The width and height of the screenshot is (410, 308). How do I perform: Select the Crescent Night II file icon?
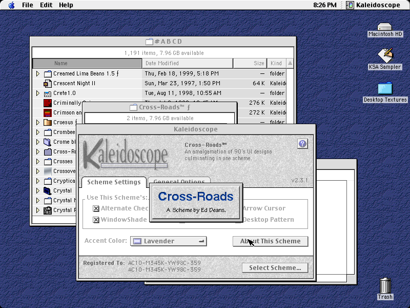tap(48, 84)
